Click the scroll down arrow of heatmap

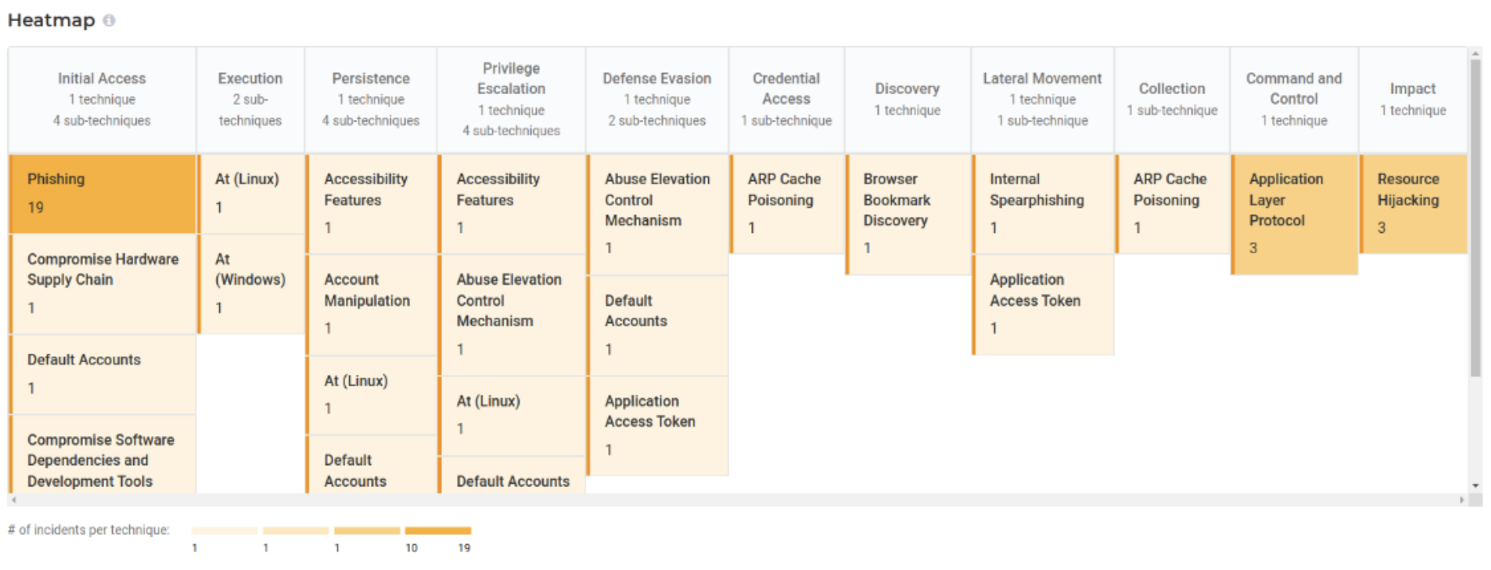(x=1476, y=486)
